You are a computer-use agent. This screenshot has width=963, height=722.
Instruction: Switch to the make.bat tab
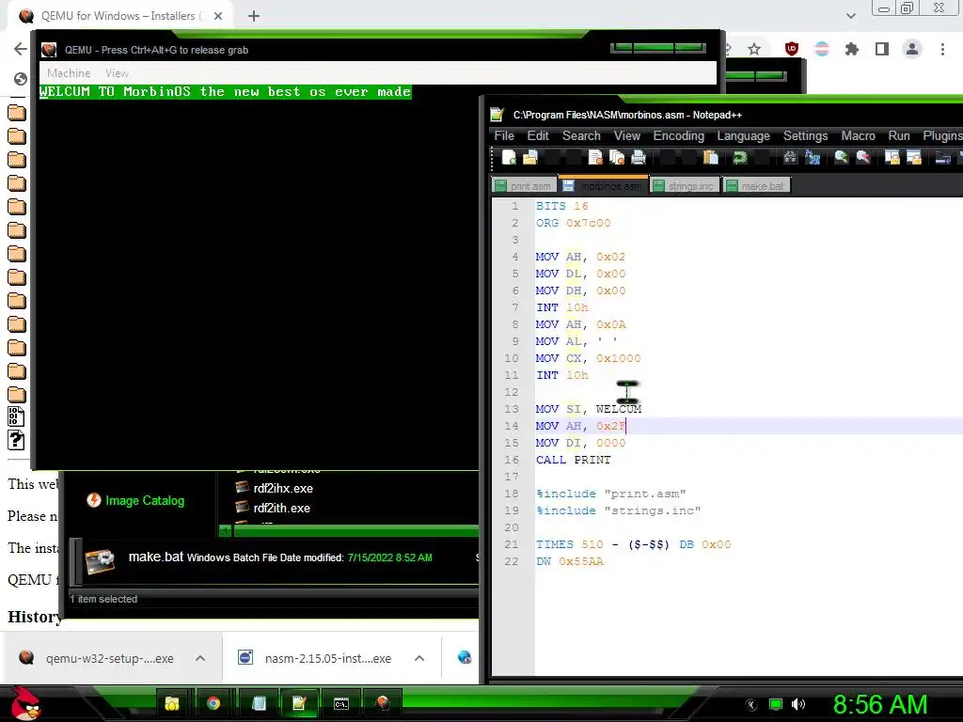click(756, 185)
